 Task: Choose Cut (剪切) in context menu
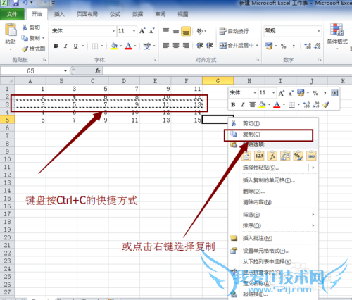point(273,123)
